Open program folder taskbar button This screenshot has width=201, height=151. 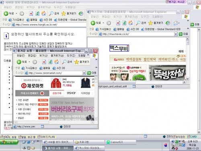(x=89, y=142)
